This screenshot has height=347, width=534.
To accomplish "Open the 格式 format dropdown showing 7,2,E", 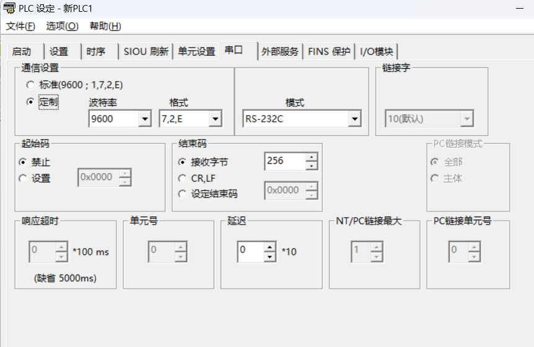I will [x=215, y=119].
